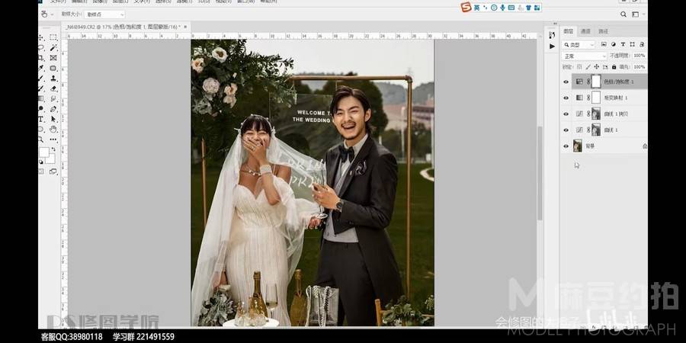Open the sample size dropdown
Image resolution: width=686 pixels, height=343 pixels.
104,14
